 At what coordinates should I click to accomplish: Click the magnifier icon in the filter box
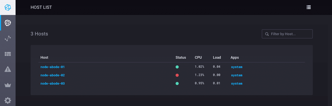pos(267,34)
